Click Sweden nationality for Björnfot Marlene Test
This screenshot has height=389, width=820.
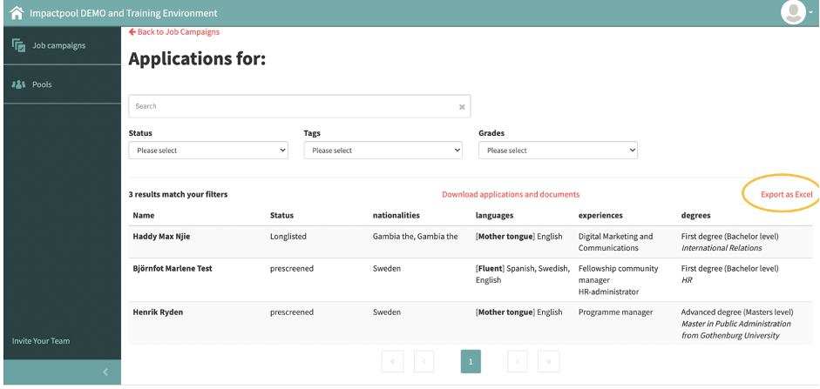(387, 269)
